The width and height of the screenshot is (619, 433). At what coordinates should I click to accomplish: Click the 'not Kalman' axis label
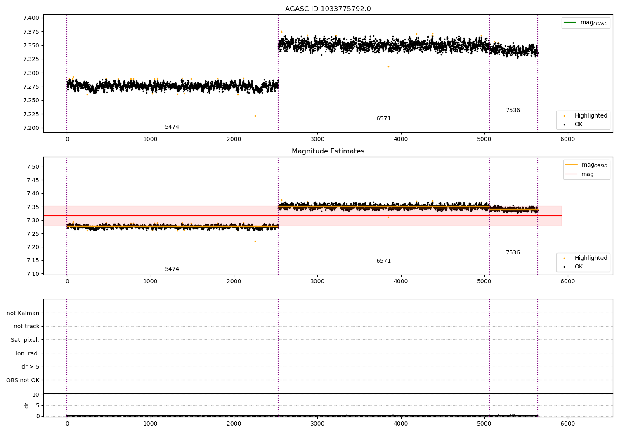[23, 313]
